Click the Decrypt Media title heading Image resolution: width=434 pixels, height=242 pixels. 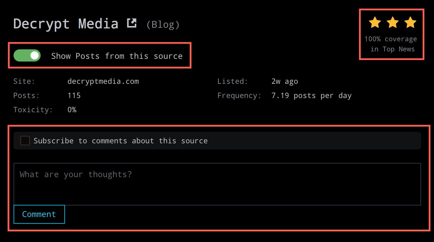[x=66, y=24]
